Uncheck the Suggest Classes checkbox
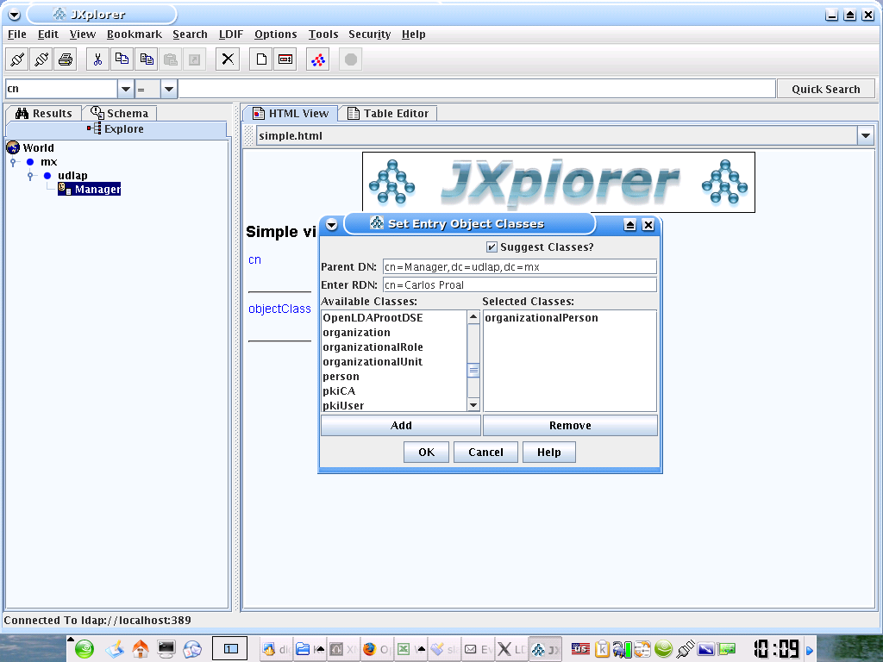Viewport: 883px width, 662px height. 492,247
